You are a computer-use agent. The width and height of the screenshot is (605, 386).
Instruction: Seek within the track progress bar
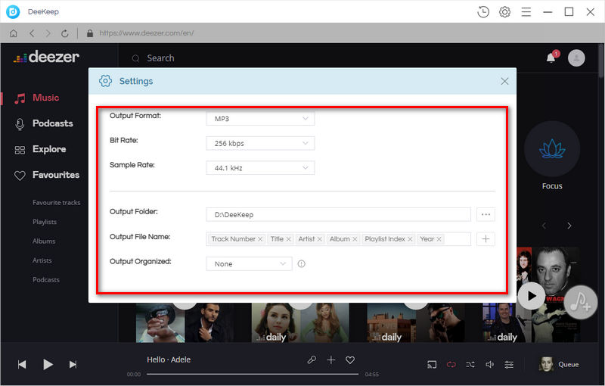pos(253,374)
